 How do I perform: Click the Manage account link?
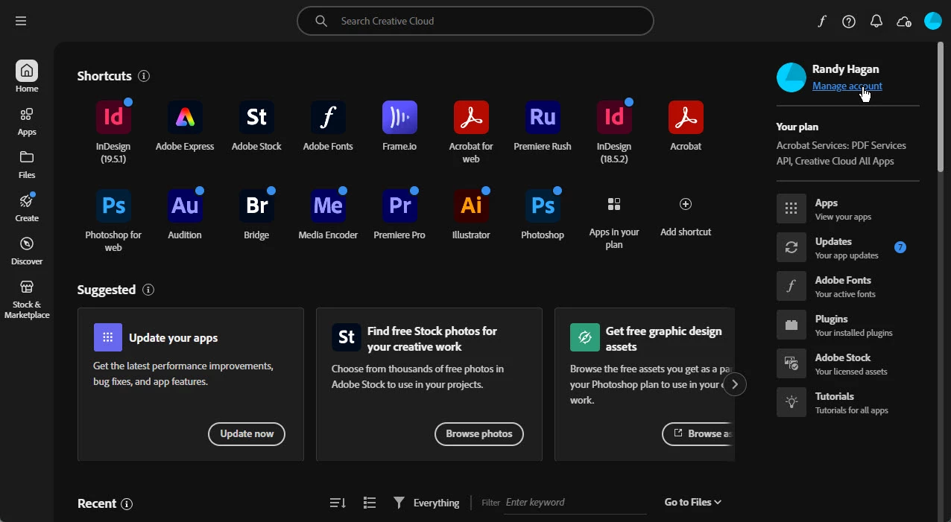coord(847,86)
